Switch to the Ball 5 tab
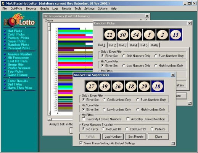The height and width of the screenshot is (153, 198). click(x=144, y=45)
